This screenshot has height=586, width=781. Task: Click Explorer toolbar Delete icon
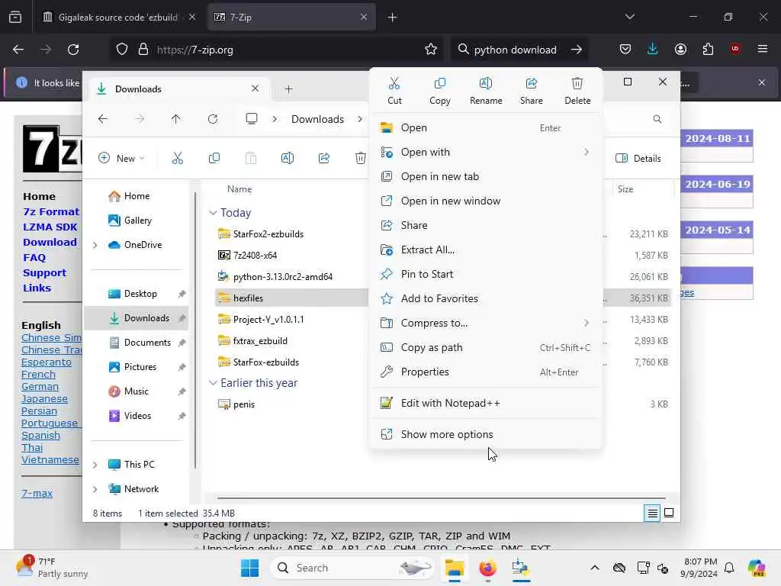pyautogui.click(x=360, y=159)
